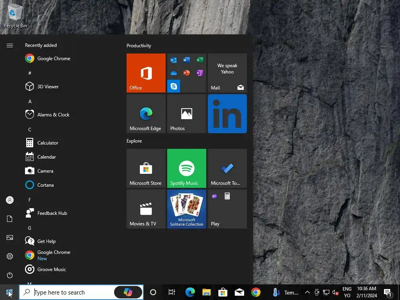Open the LinkedIn tile
This screenshot has width=400, height=300.
point(227,114)
